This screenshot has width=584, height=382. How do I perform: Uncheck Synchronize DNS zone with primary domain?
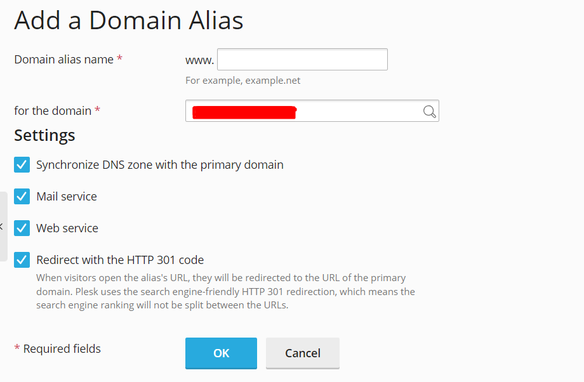pyautogui.click(x=22, y=164)
